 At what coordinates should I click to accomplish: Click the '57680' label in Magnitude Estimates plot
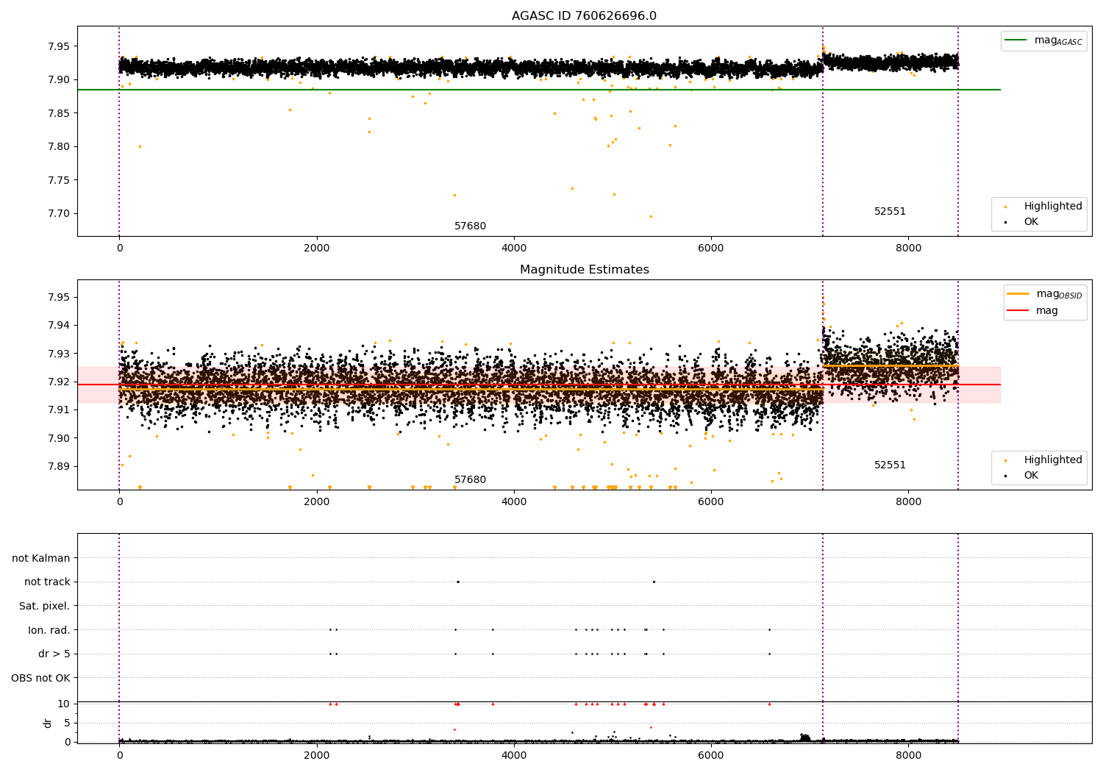pos(470,480)
